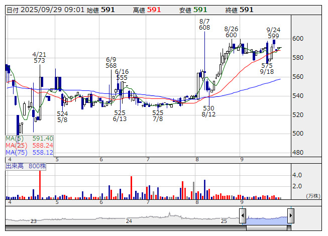Image resolution: width=328 pixels, height=236 pixels.
Task: Select year 25 marker in the navigator
Action: click(224, 221)
